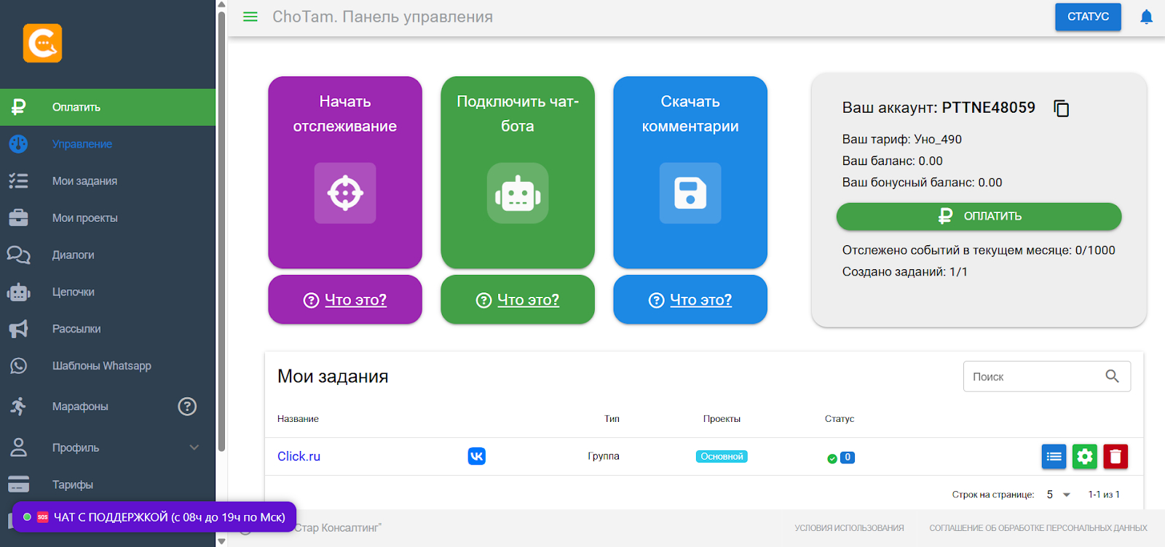Expand the Профиль submenu chevron
This screenshot has width=1165, height=547.
[194, 447]
